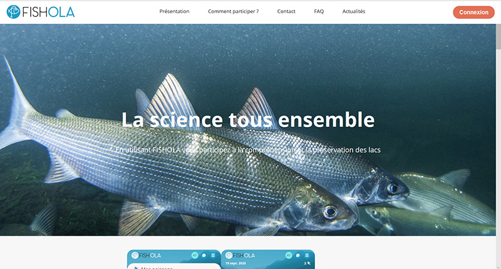Open the Actualités section
The height and width of the screenshot is (269, 501).
tap(354, 11)
